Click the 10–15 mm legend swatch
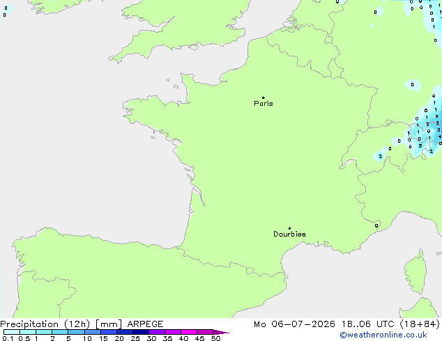Viewport: 442px width, 341px height. coord(93,332)
